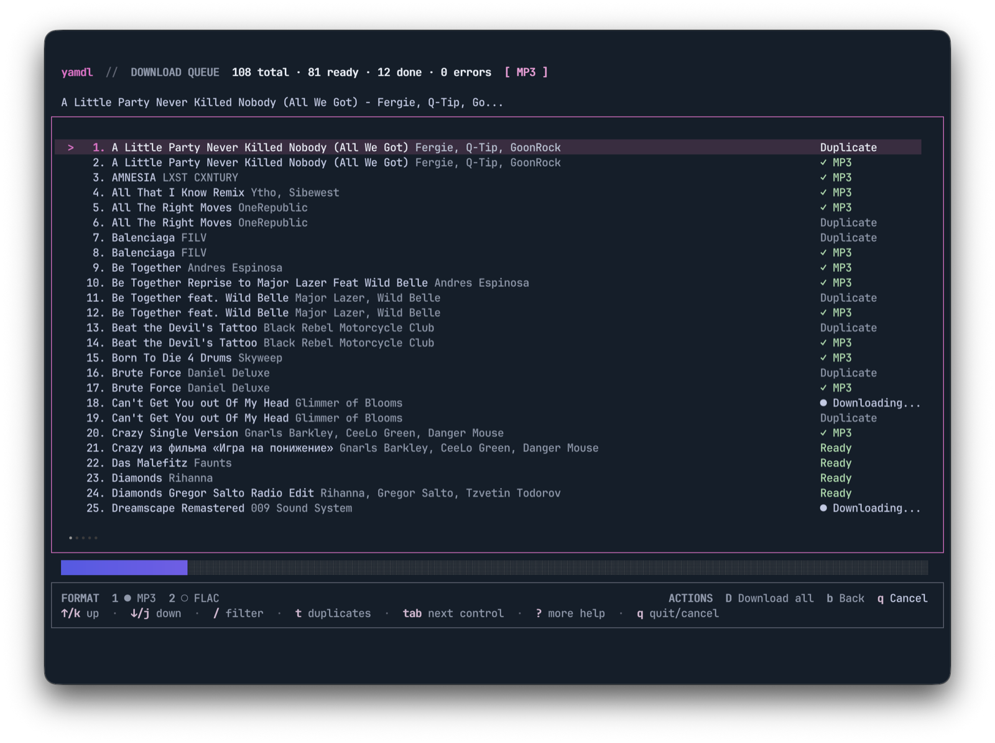Screen dimensions: 995x743
Task: Select track 16 Brute Force
Action: click(488, 373)
